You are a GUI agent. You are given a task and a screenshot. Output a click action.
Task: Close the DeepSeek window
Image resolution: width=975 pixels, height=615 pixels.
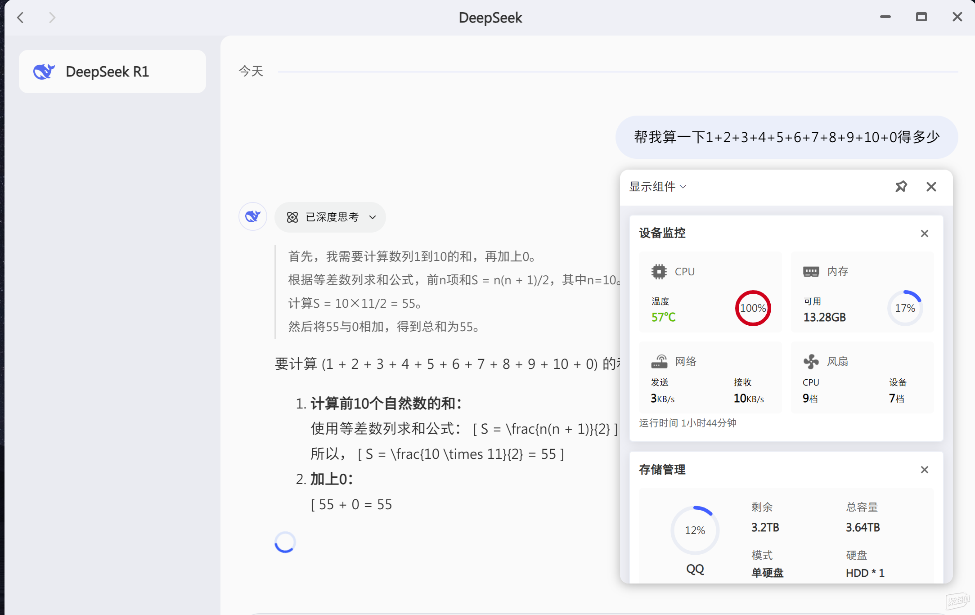click(x=957, y=17)
